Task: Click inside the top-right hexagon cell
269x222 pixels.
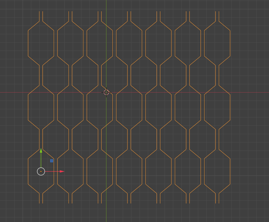Action: 217,43
